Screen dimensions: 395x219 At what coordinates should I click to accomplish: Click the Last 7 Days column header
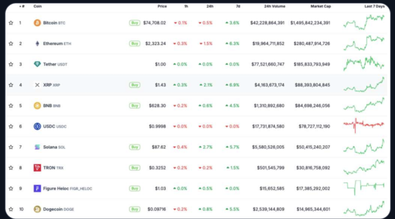374,6
